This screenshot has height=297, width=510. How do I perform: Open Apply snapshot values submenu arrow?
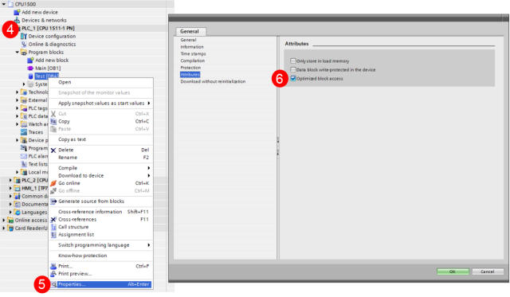tap(149, 103)
